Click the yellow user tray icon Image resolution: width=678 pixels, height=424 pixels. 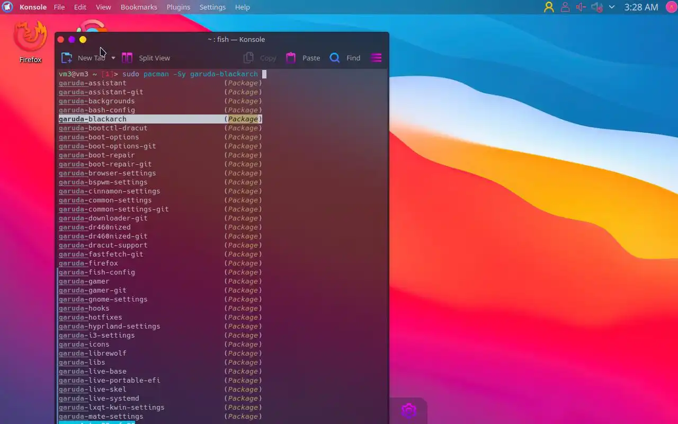549,7
